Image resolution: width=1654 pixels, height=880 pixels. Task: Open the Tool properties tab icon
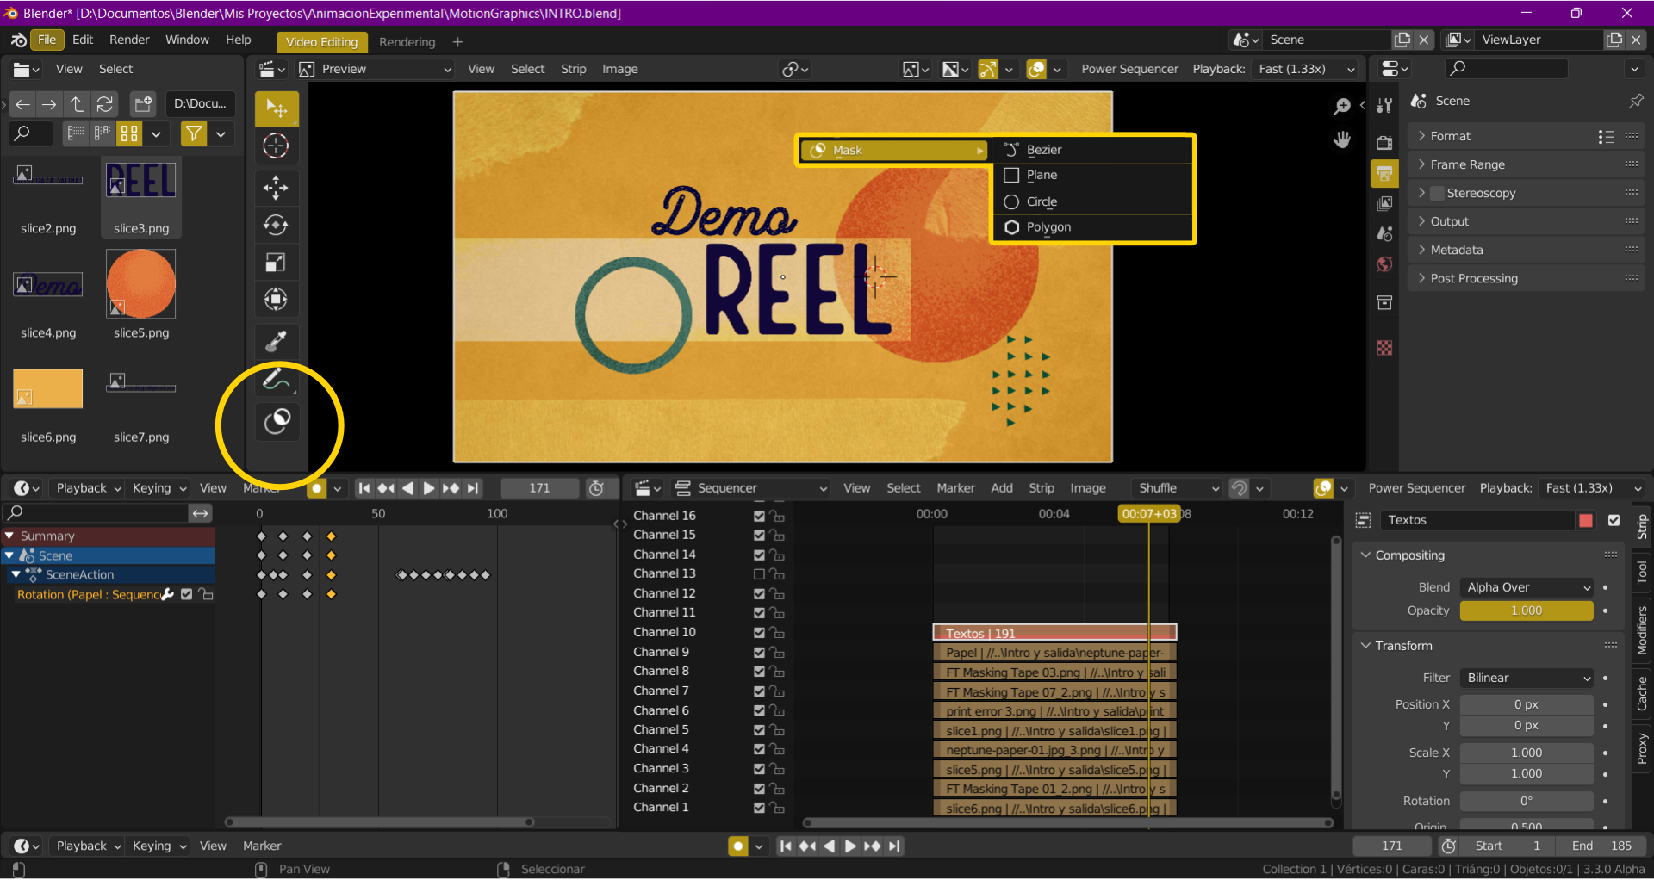pyautogui.click(x=1384, y=106)
